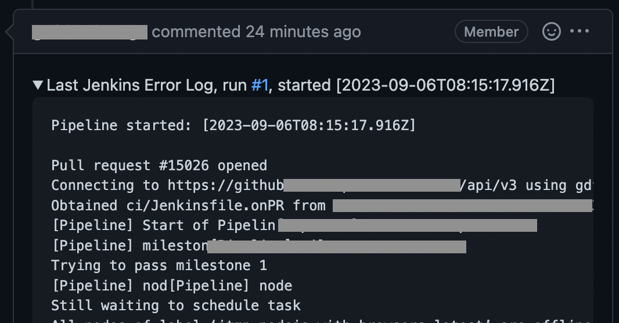
Task: Click "[Pipeline] Start of Pipeline" log line
Action: pos(163,225)
